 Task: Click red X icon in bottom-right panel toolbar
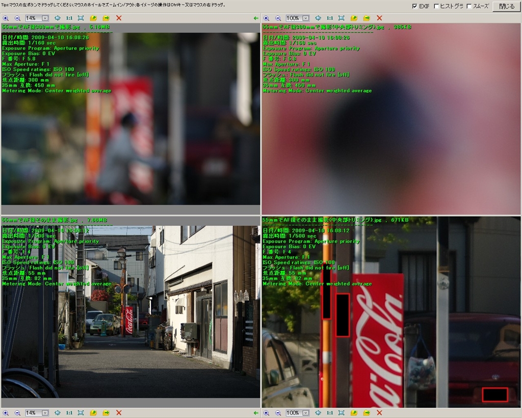[x=379, y=412]
